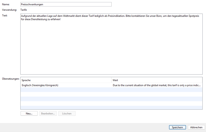Click the Name field containing Preisschwankungen

(x=66, y=5)
